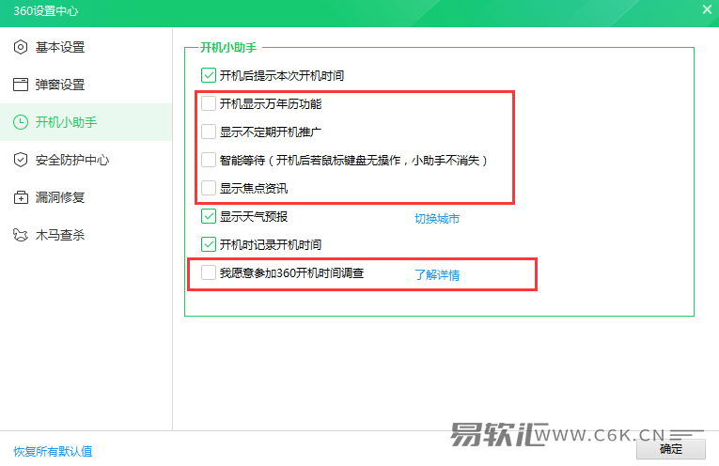Screen dimensions: 719x466
Task: Click the 木马查杀 horse icon
Action: pos(21,235)
